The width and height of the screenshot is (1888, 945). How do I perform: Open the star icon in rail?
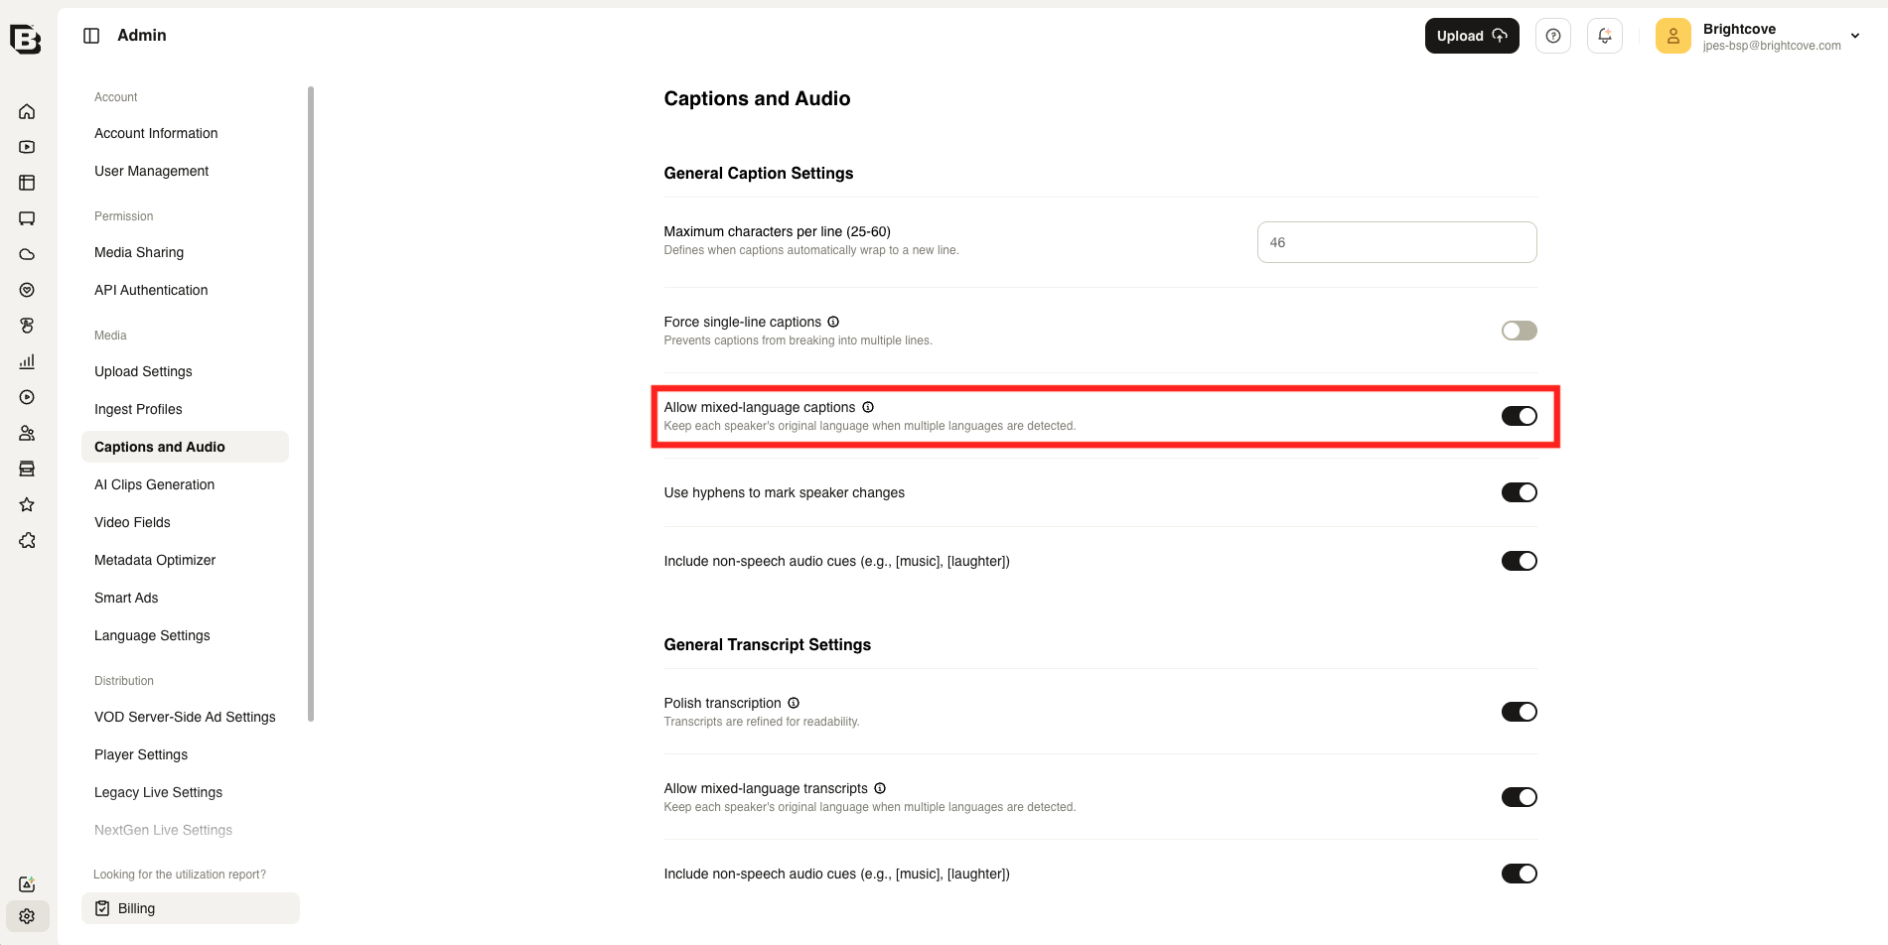[x=27, y=504]
